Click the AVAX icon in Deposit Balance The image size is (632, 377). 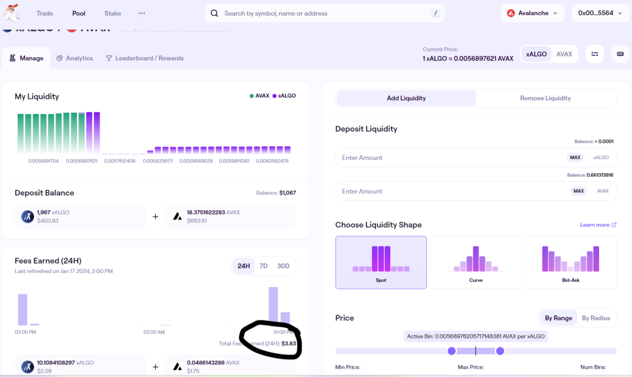pyautogui.click(x=177, y=217)
